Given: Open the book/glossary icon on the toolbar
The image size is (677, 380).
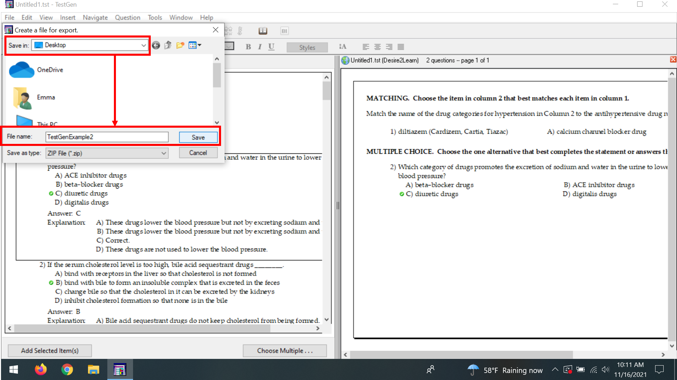Looking at the screenshot, I should point(263,30).
